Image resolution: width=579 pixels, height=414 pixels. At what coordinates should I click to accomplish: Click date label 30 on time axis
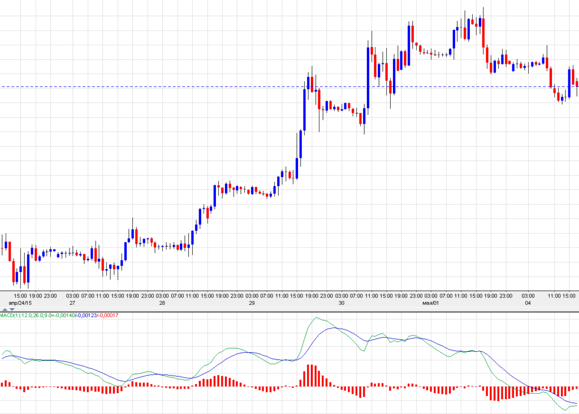click(x=342, y=303)
